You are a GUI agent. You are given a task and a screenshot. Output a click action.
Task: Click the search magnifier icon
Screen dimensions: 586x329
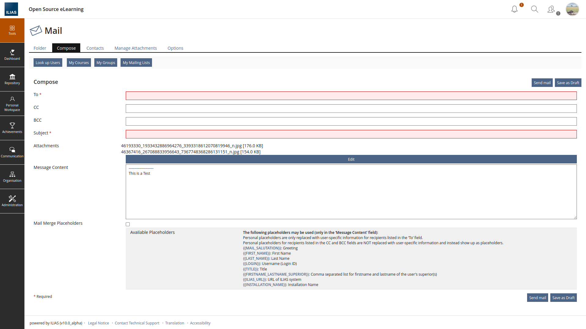point(534,9)
